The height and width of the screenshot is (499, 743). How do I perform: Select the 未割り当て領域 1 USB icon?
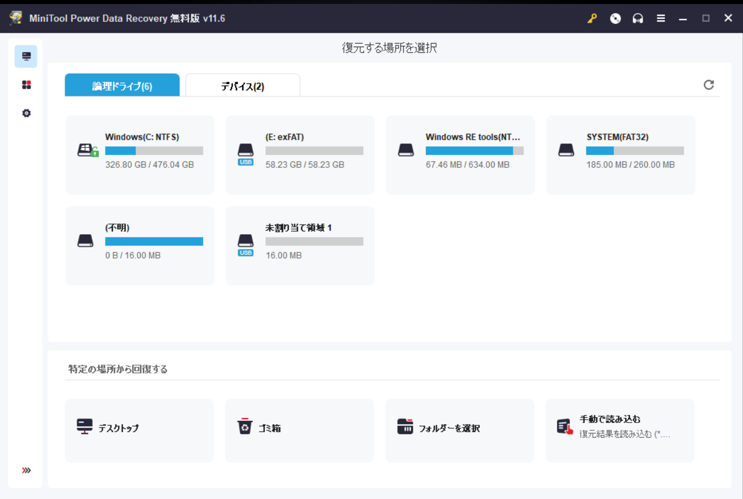click(246, 244)
